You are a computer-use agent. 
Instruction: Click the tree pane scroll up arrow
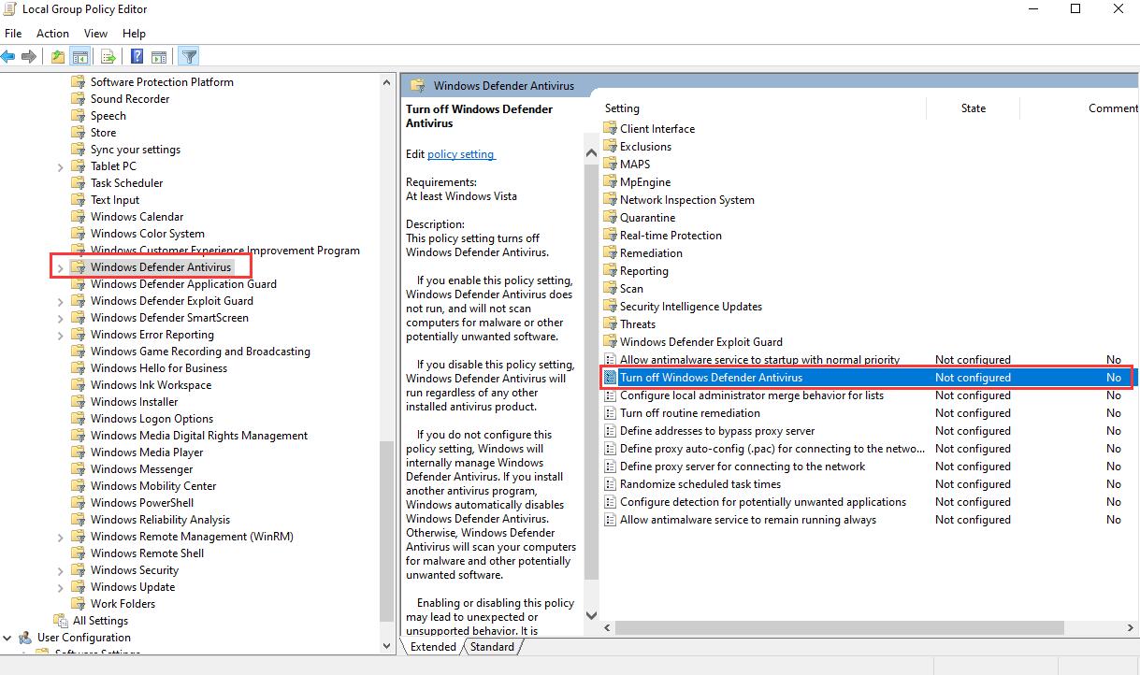tap(388, 82)
